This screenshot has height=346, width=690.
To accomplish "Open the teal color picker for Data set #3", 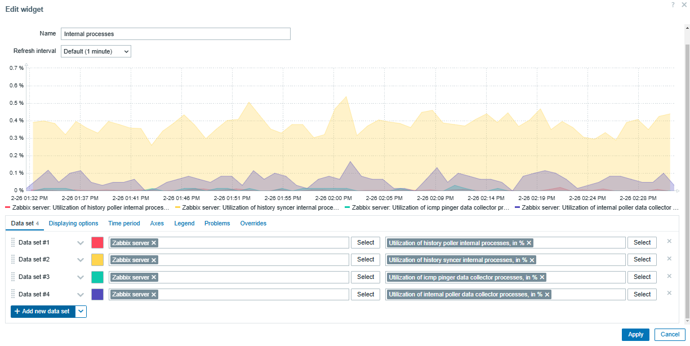I will [x=97, y=277].
